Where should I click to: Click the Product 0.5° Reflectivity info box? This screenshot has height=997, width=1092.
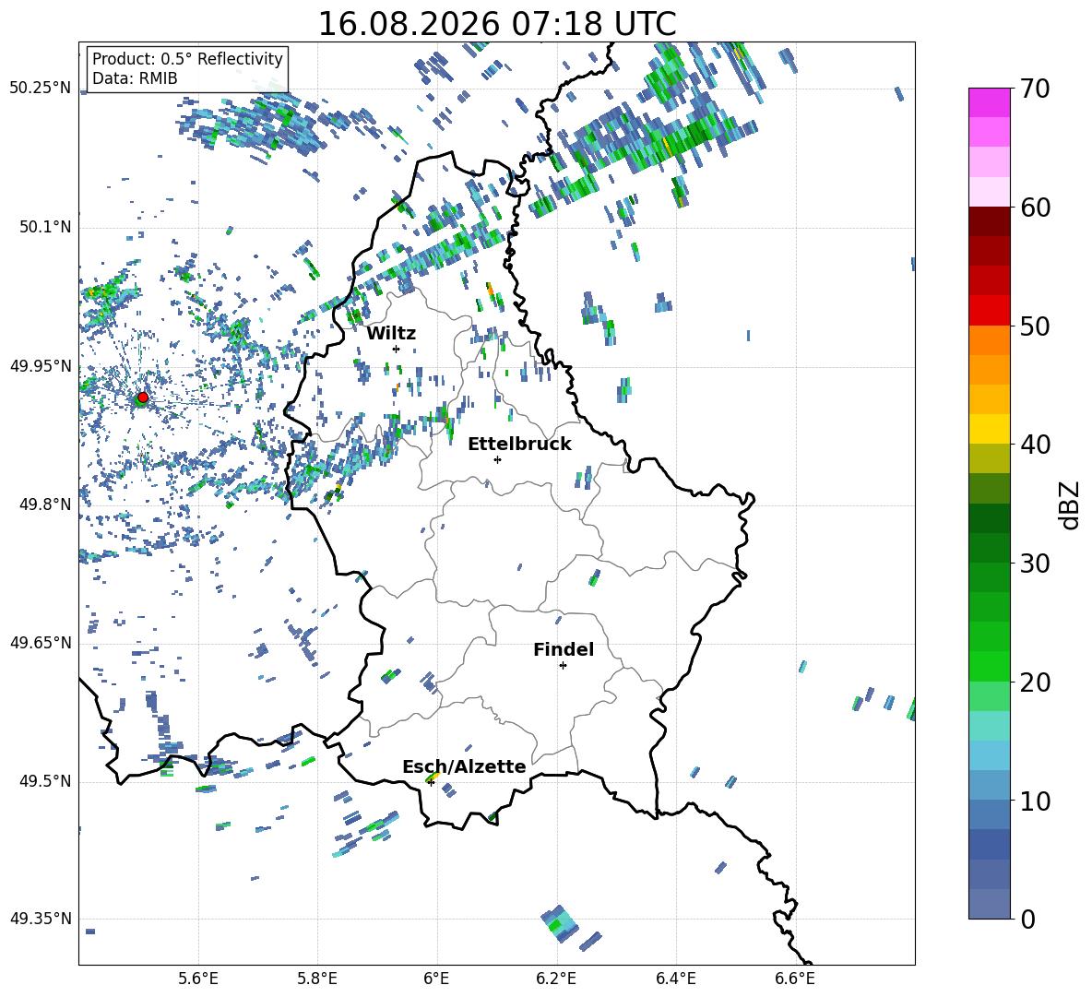click(187, 68)
